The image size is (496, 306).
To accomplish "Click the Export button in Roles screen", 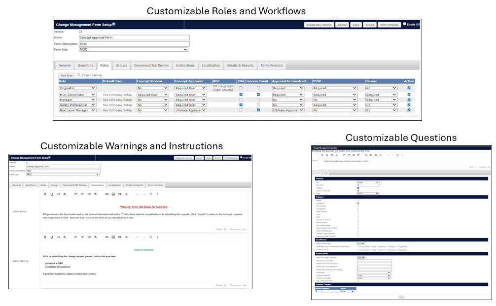I will pyautogui.click(x=369, y=25).
